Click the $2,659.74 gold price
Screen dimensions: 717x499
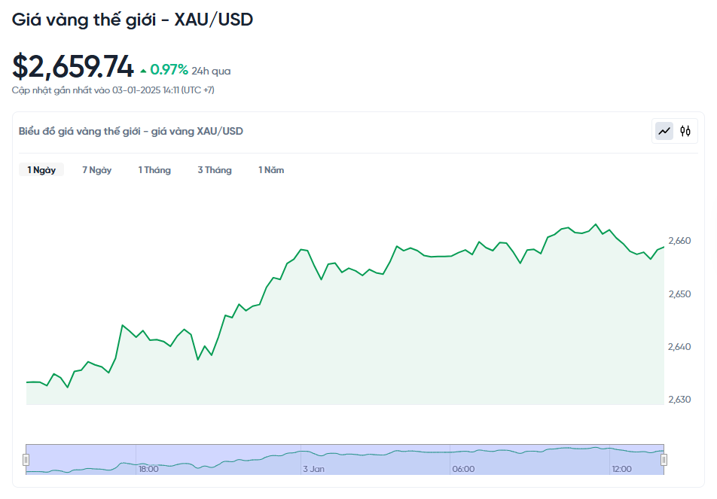[73, 67]
